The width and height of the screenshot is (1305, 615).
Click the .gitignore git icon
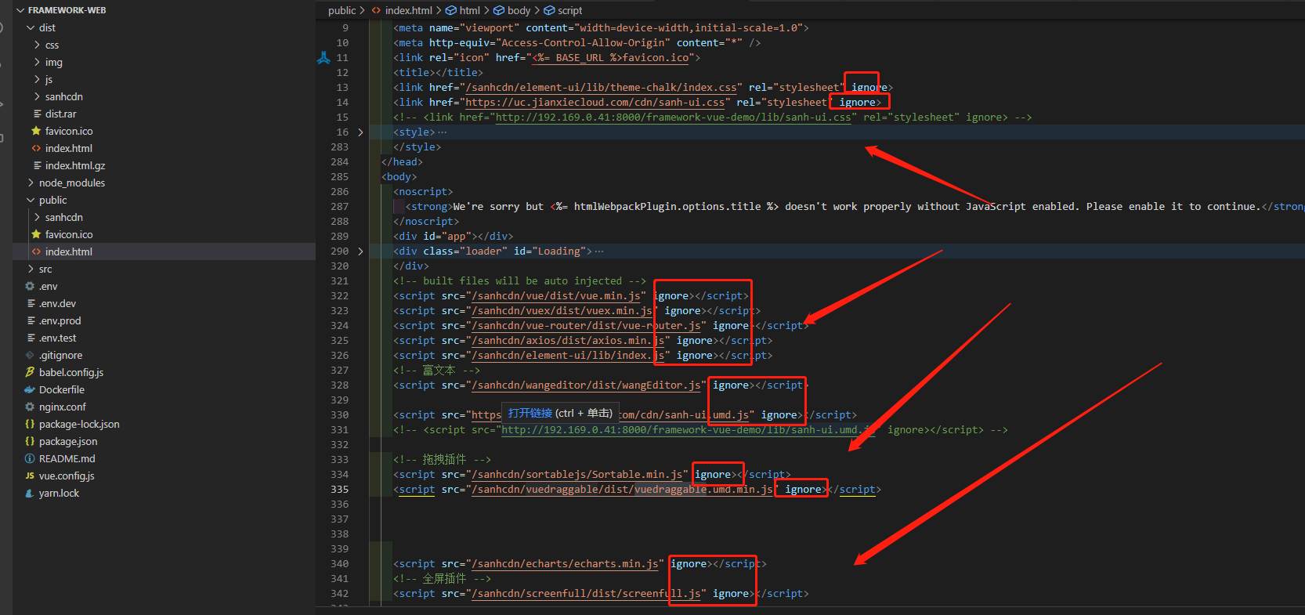coord(30,356)
